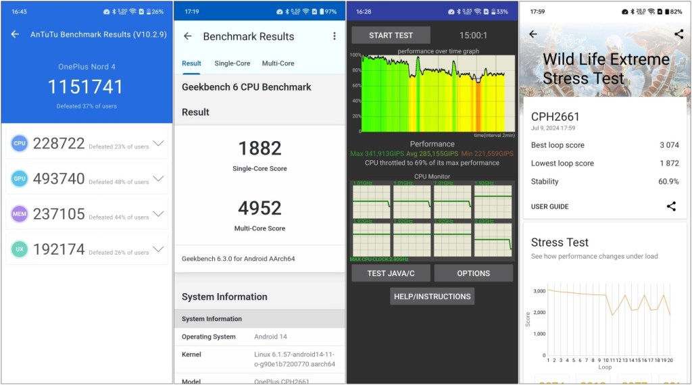This screenshot has height=385, width=692.
Task: Switch to the Multi-Core tab
Action: (x=278, y=63)
